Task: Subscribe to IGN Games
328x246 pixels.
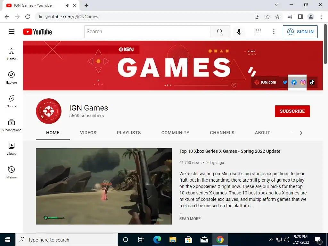Action: [292, 111]
